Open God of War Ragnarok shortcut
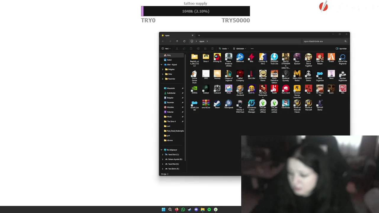The width and height of the screenshot is (379, 213). pos(343,59)
